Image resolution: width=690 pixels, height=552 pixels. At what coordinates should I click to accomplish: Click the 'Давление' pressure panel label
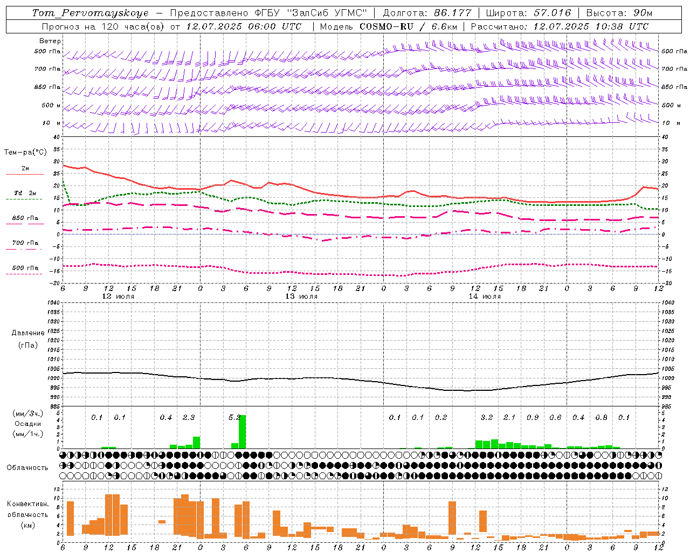(x=28, y=333)
